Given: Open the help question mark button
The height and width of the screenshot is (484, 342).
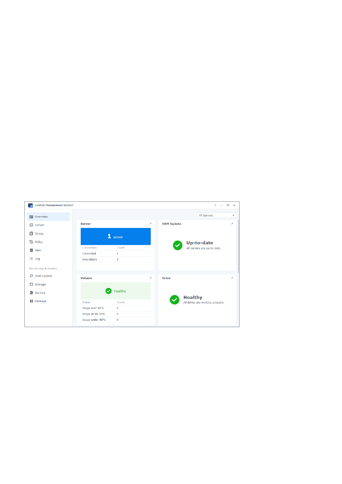Looking at the screenshot, I should [215, 205].
